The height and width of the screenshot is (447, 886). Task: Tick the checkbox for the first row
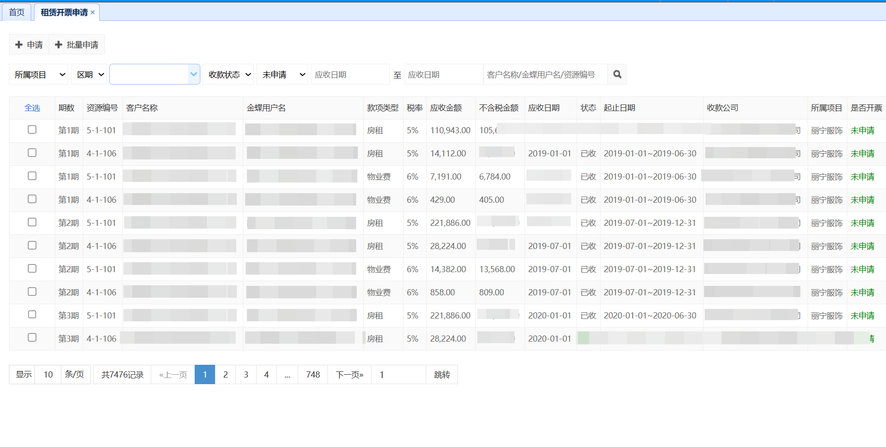pos(32,129)
